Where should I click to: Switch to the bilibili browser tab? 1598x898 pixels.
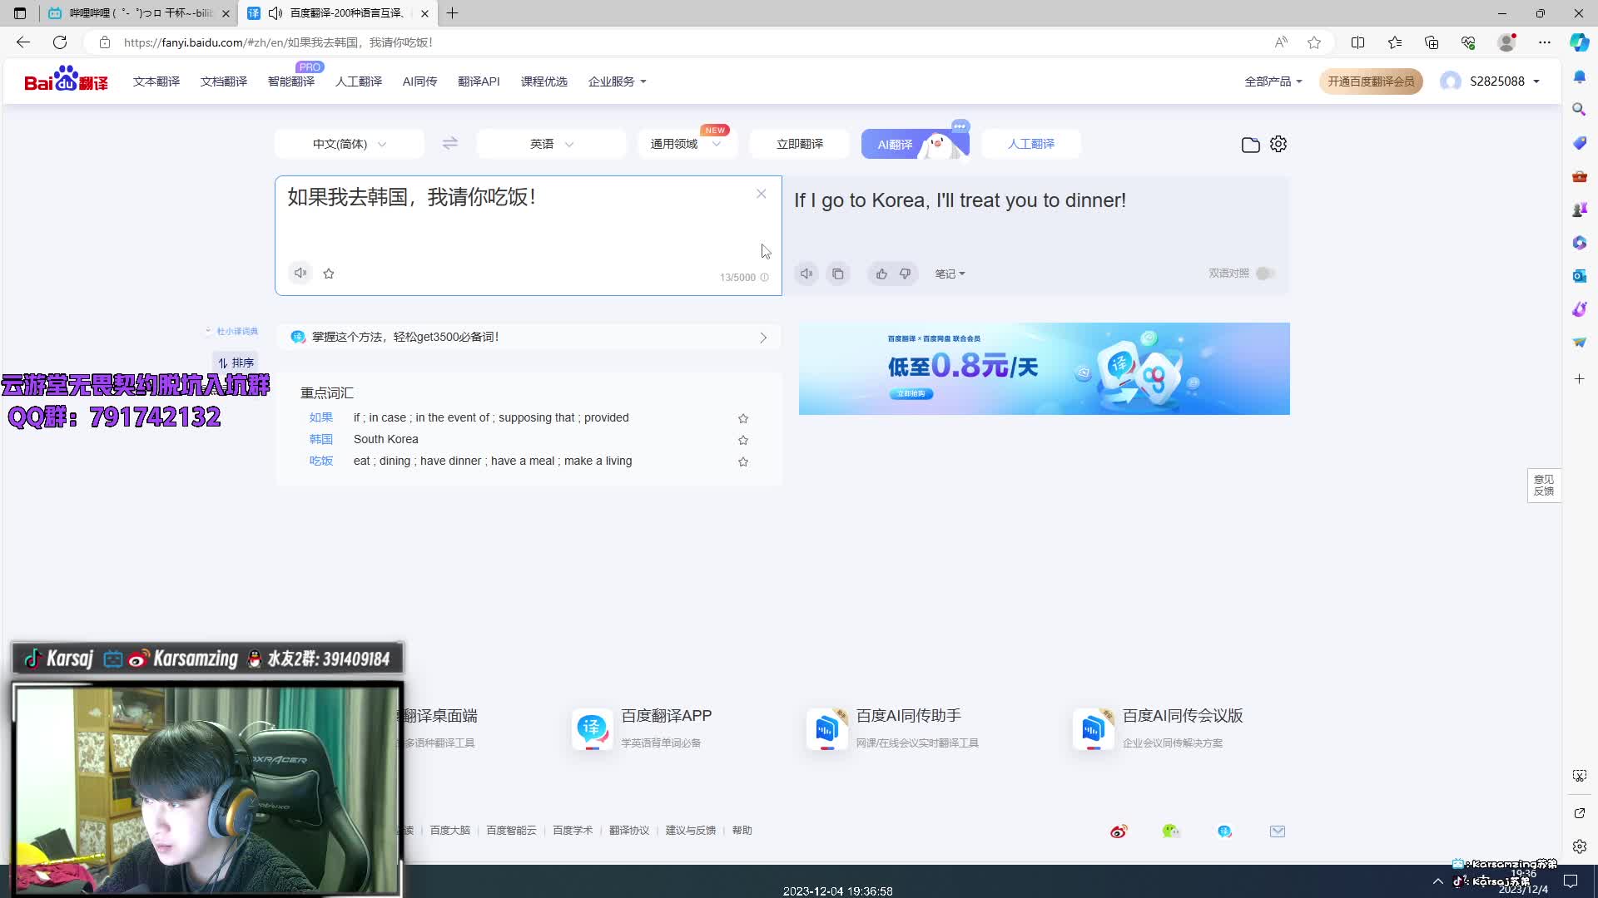click(x=137, y=13)
